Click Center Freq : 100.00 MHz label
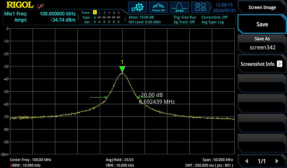This screenshot has width=287, height=168. (30, 160)
